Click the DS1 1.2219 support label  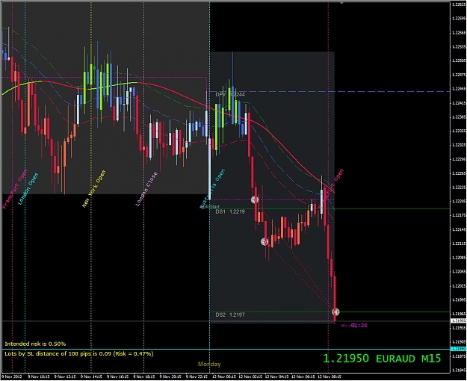click(230, 212)
